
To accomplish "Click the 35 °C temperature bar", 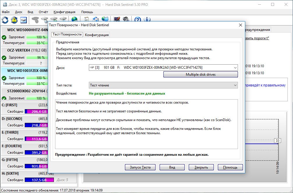I will click(x=37, y=43).
